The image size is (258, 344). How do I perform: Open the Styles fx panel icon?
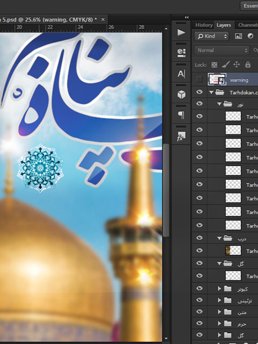click(x=181, y=136)
